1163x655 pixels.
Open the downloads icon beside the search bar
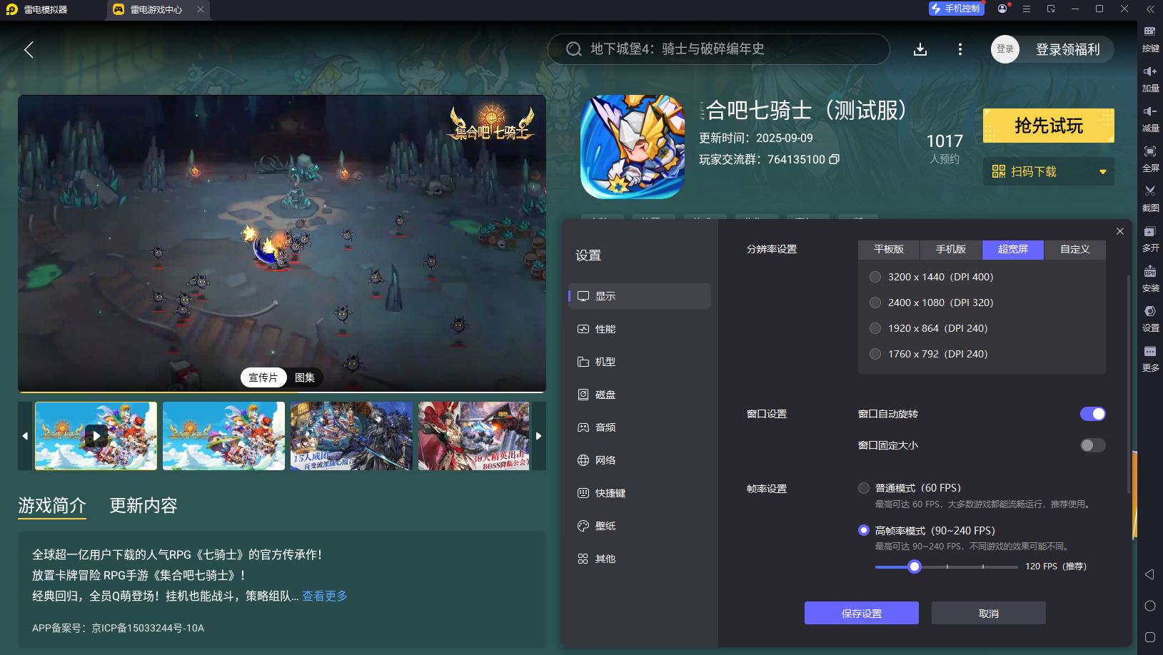(x=920, y=49)
